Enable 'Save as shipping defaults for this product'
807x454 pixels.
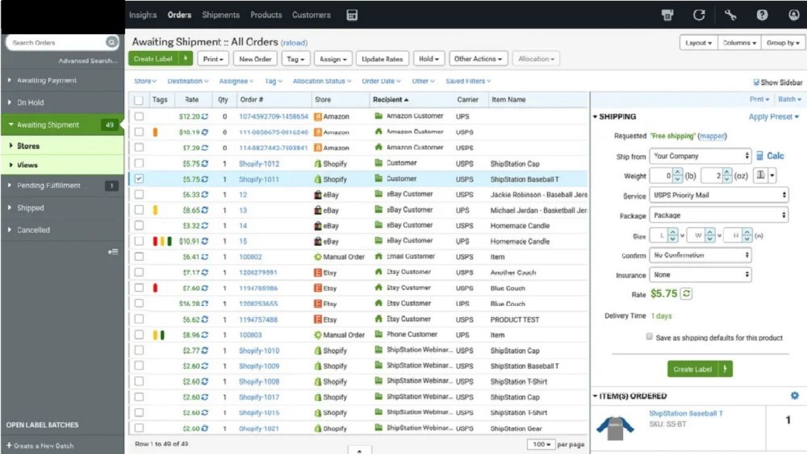[x=649, y=336]
